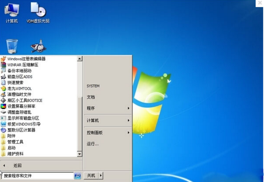
Task: Select the 扇区小工具BOOTICE text entry
Action: point(25,100)
